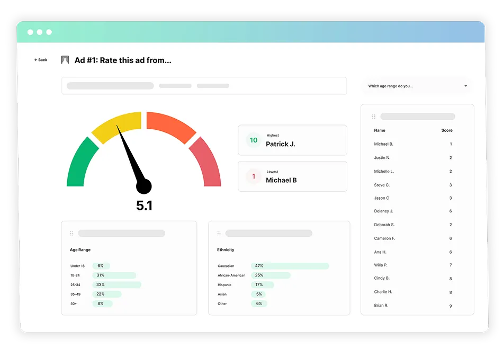Click the dropdown chevron on the age range selector
Image resolution: width=503 pixels, height=357 pixels.
point(465,85)
